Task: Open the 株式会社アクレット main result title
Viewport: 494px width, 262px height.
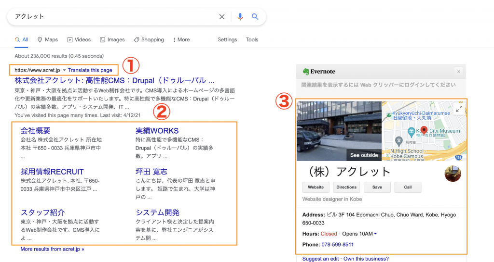Action: coord(114,81)
